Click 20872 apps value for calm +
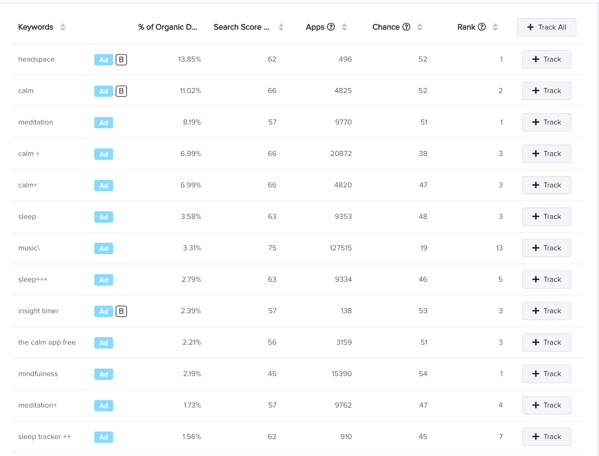This screenshot has height=456, width=599. click(x=341, y=154)
